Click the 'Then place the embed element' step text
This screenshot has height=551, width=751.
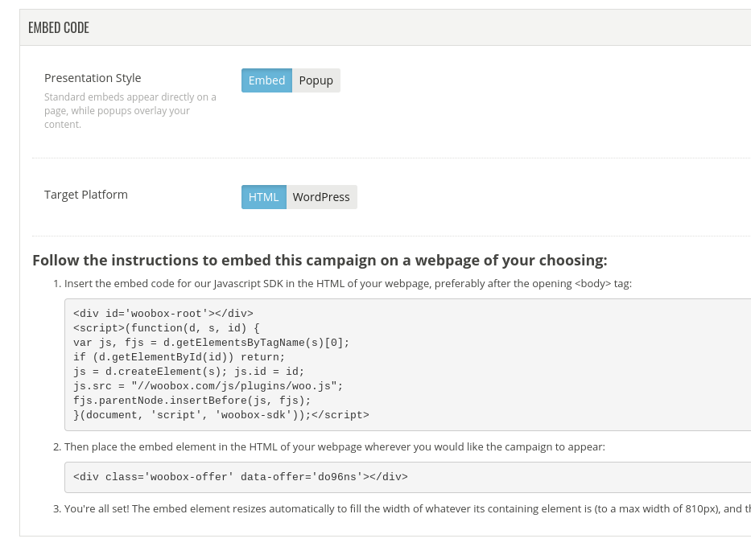point(334,447)
